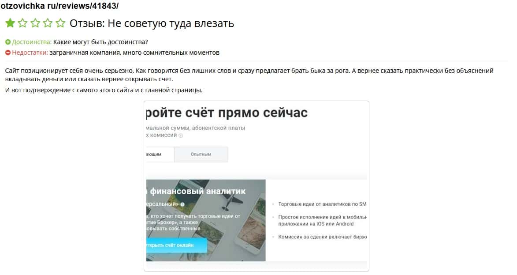Image resolution: width=517 pixels, height=275 pixels.
Task: Click the 'ройте счёт прямо сейчас' heading
Action: (227, 113)
